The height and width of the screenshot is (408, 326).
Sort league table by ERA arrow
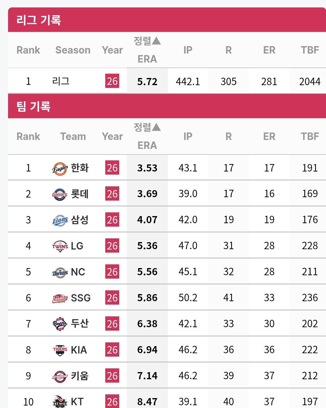(156, 41)
